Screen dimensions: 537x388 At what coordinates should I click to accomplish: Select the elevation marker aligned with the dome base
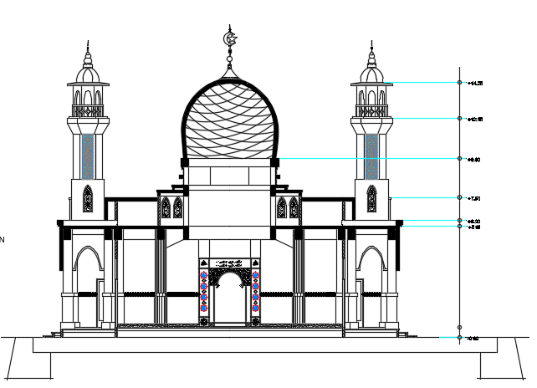click(459, 158)
